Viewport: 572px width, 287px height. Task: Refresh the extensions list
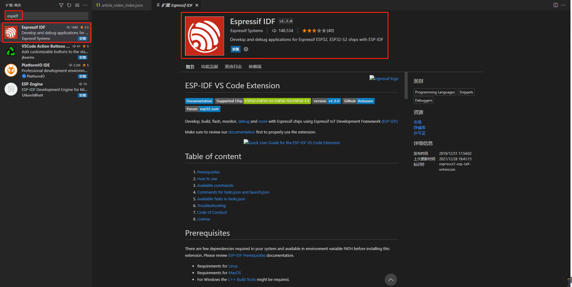pyautogui.click(x=69, y=5)
